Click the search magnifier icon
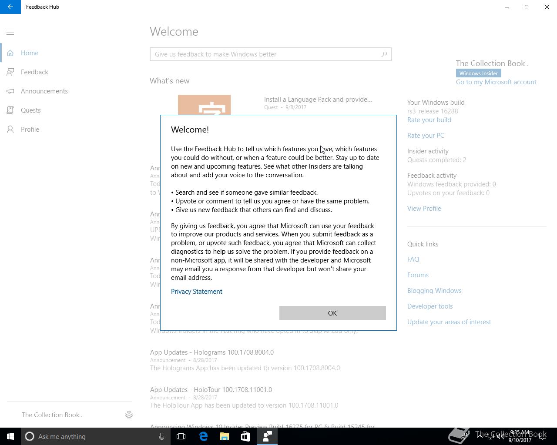This screenshot has width=557, height=445. pyautogui.click(x=384, y=54)
